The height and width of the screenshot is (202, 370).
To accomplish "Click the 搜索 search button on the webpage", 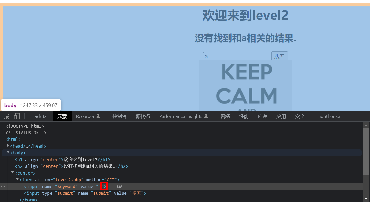I will pos(279,56).
